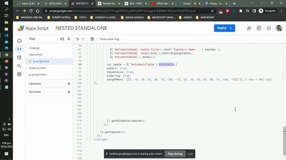The width and height of the screenshot is (286, 160).
Task: Open Project Settings gear icon
Action: point(19,74)
